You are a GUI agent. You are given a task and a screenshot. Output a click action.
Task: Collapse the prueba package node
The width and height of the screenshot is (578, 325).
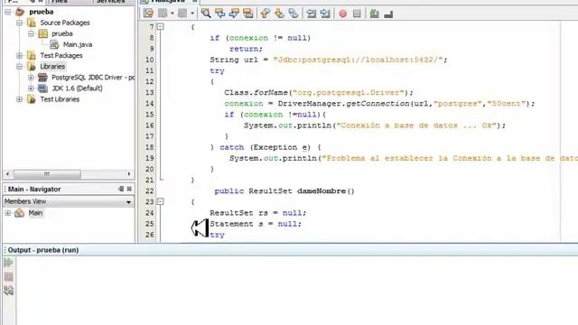pyautogui.click(x=31, y=33)
